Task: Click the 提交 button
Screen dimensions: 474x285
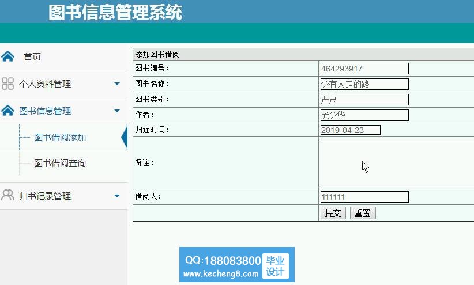Action: click(x=333, y=213)
